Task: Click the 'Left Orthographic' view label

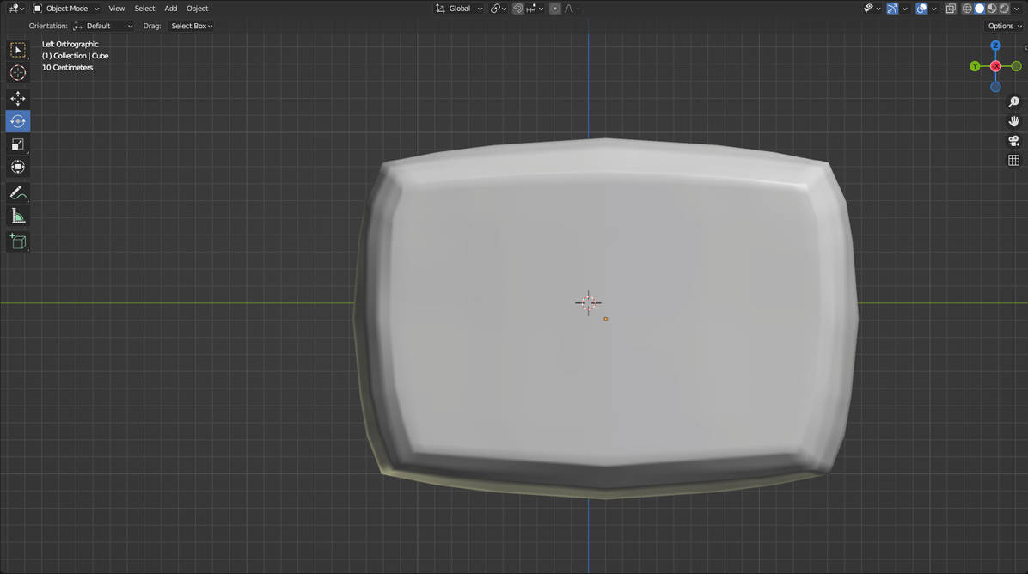Action: click(x=70, y=44)
